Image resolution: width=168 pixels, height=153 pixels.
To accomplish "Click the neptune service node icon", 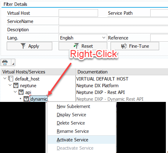I will pos(16,86).
